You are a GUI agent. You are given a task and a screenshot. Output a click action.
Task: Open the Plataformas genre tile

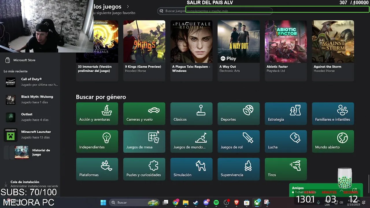tap(97, 169)
